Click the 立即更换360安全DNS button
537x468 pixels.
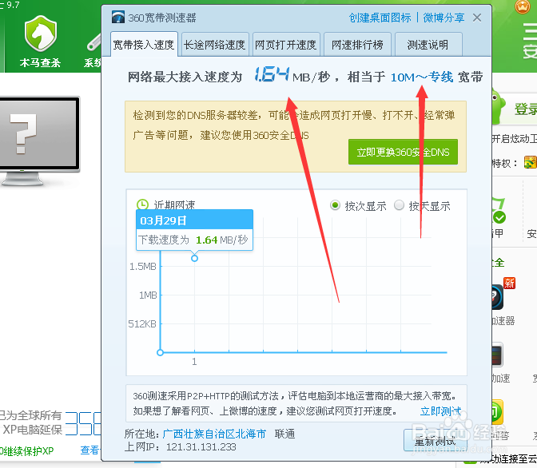click(403, 152)
